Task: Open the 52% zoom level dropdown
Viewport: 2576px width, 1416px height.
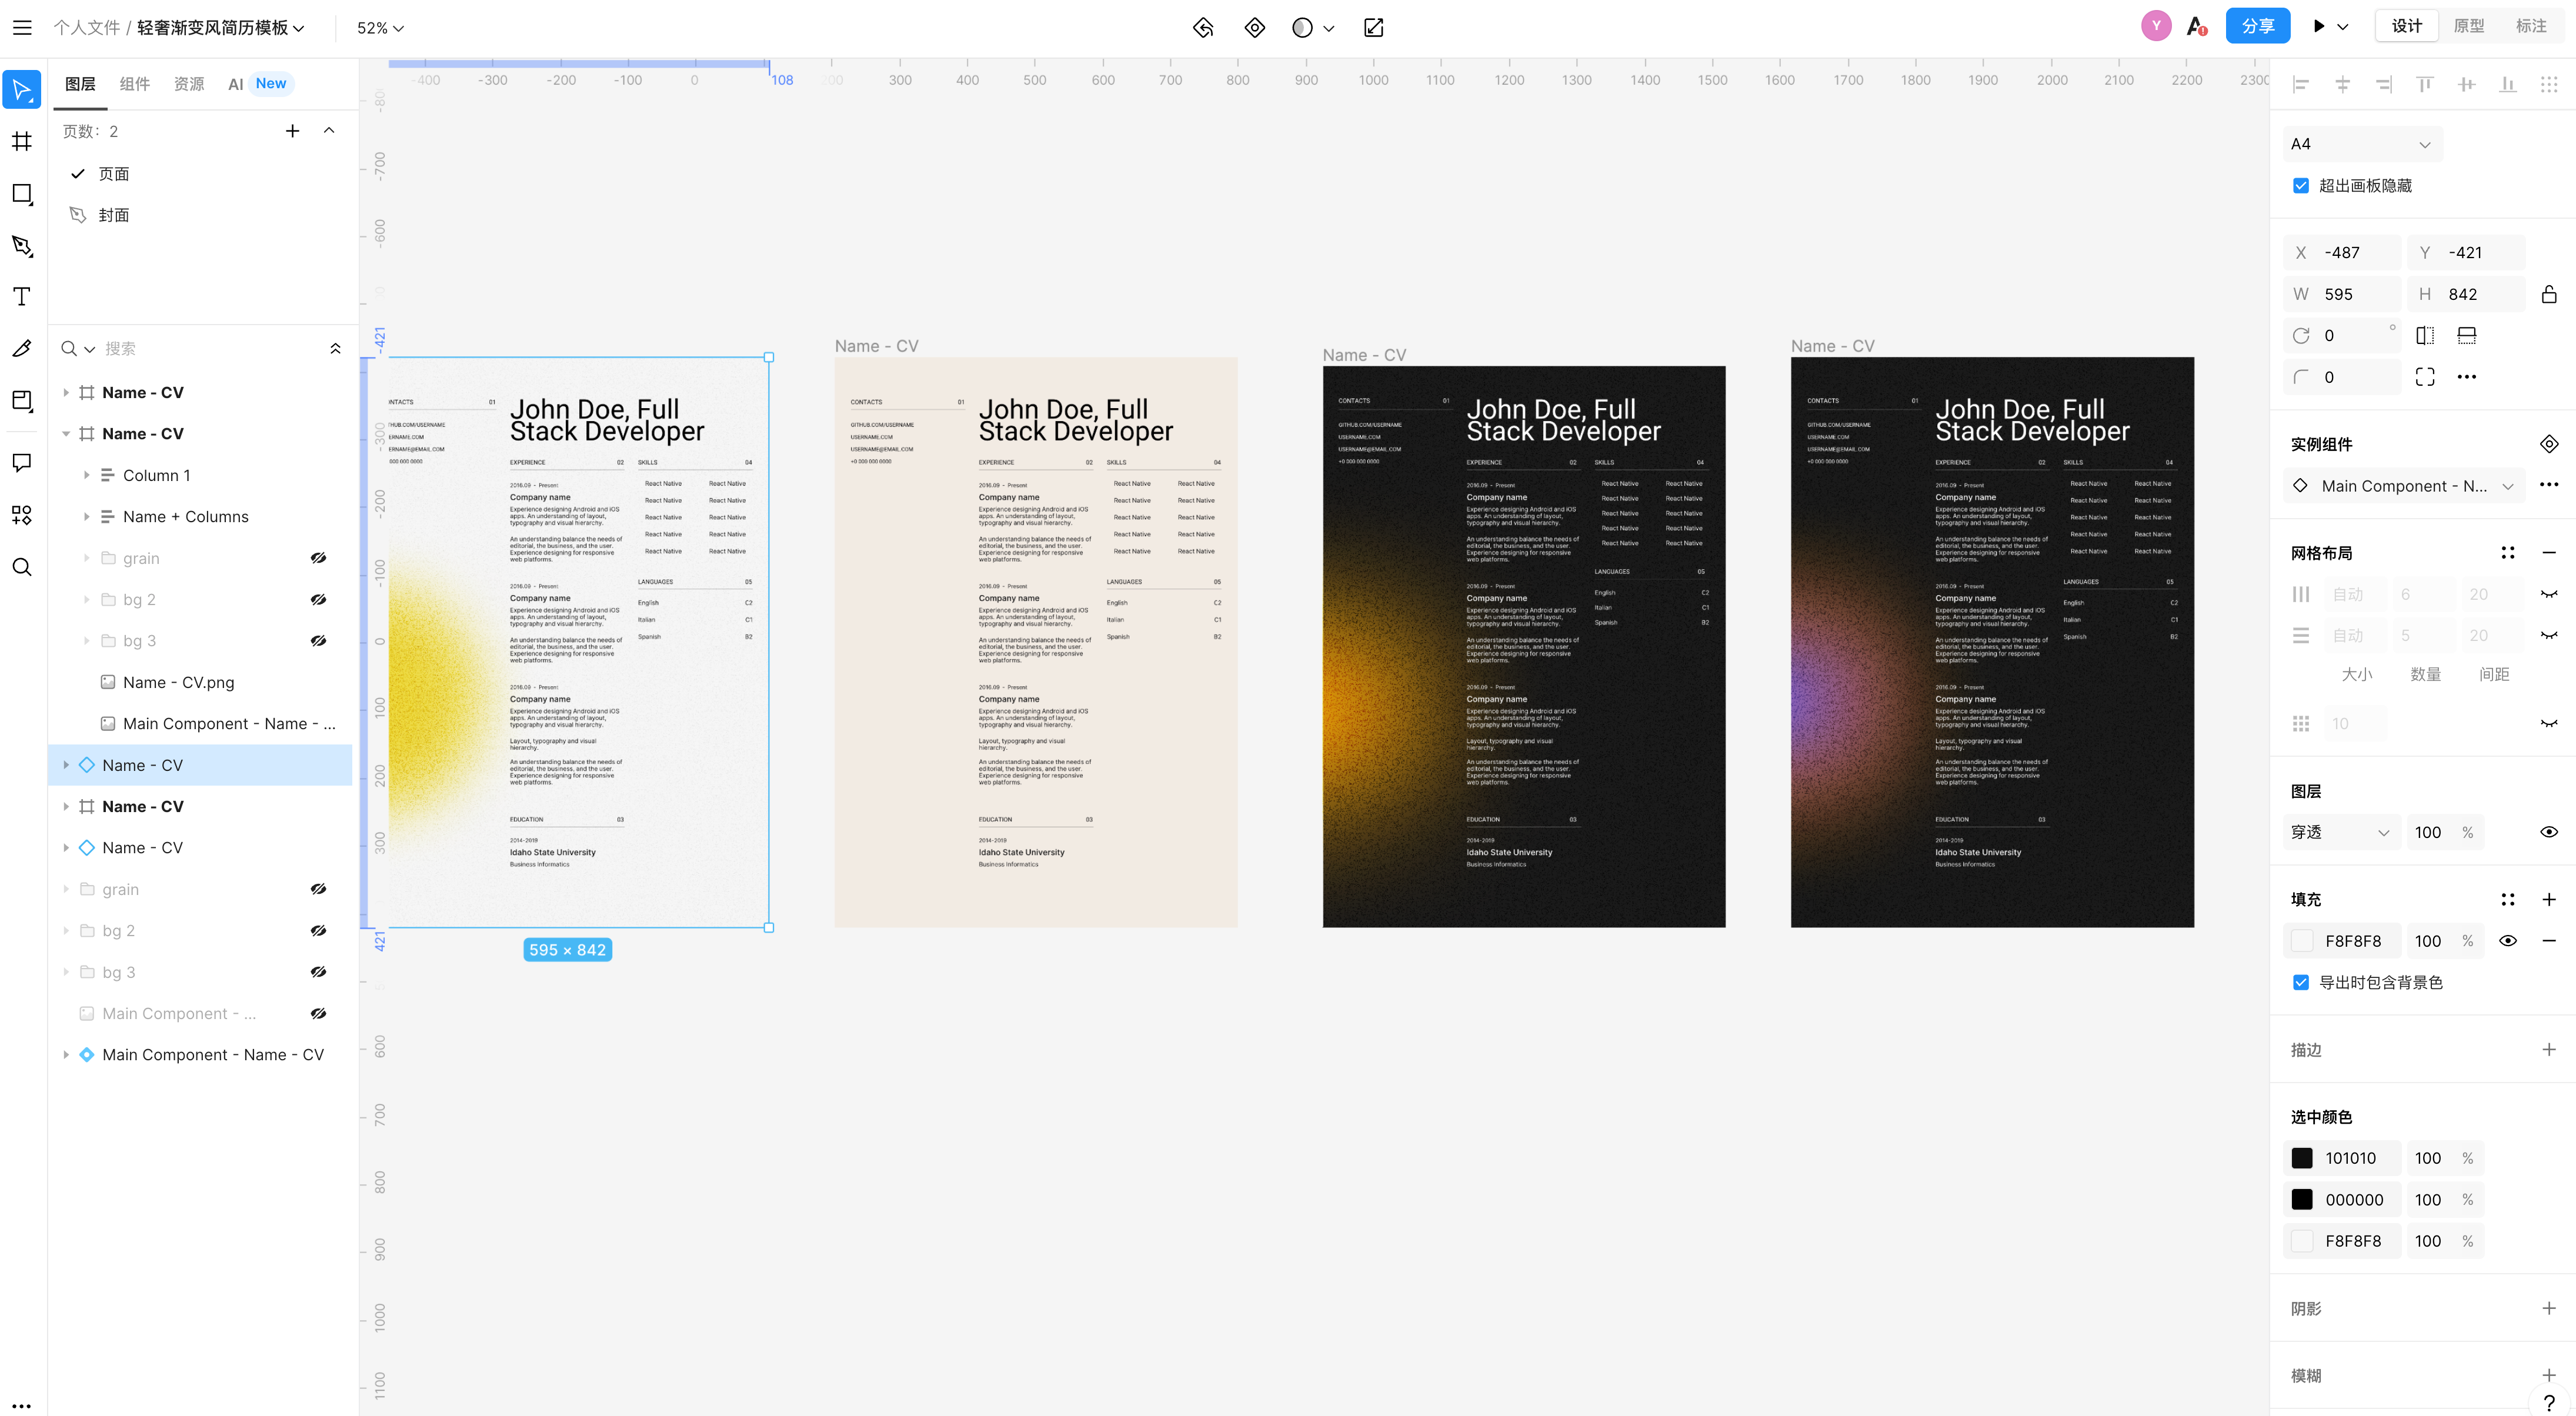Action: (380, 28)
